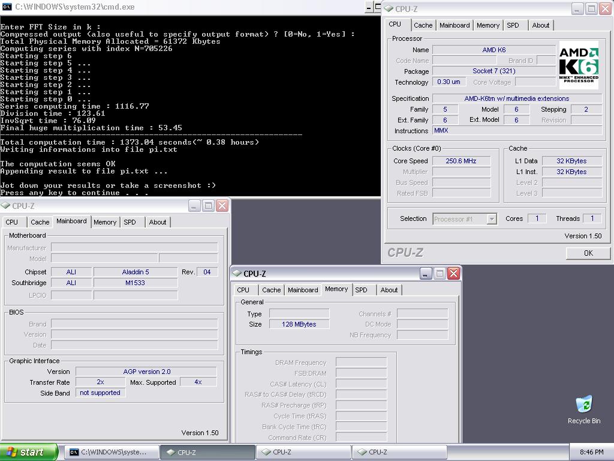The image size is (614, 461).
Task: Click CPU-Z icon in processor window title bar
Action: point(389,8)
